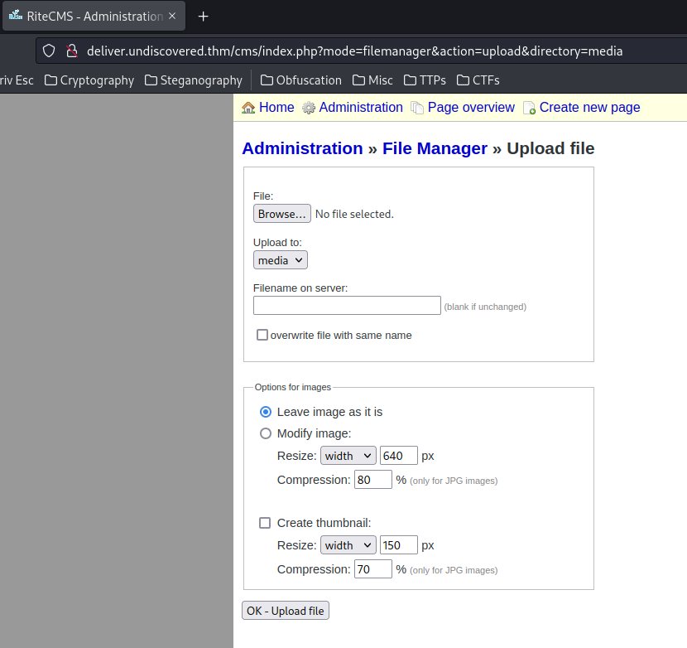Screen dimensions: 687x648
Task: Click the 'Upload file' heading text
Action: (x=550, y=148)
